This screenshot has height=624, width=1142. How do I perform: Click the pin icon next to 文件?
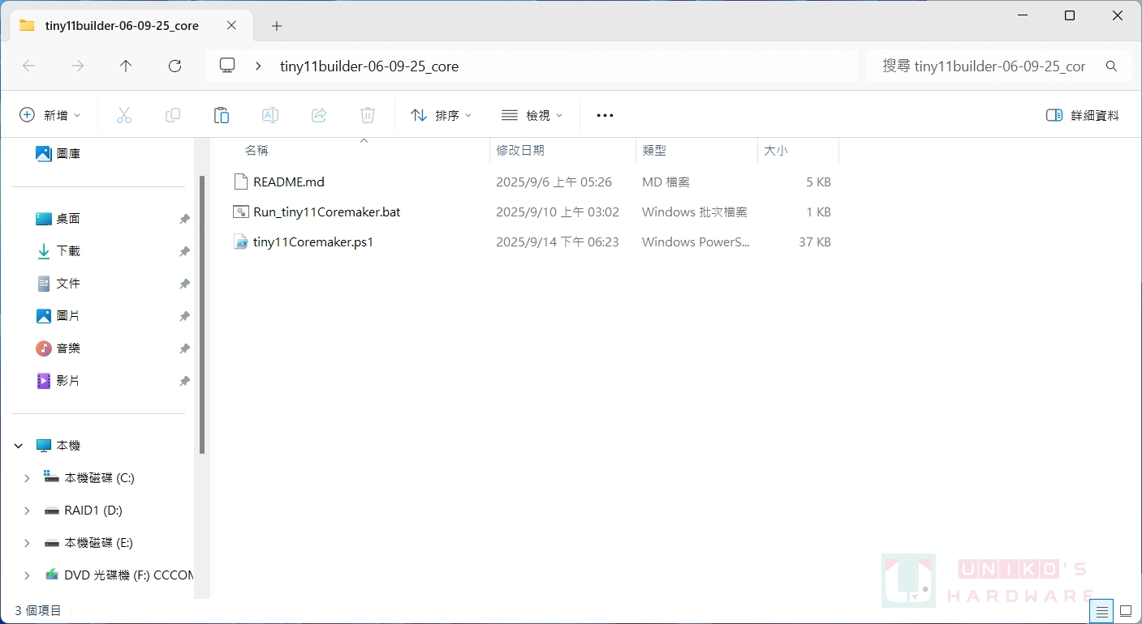(x=184, y=284)
